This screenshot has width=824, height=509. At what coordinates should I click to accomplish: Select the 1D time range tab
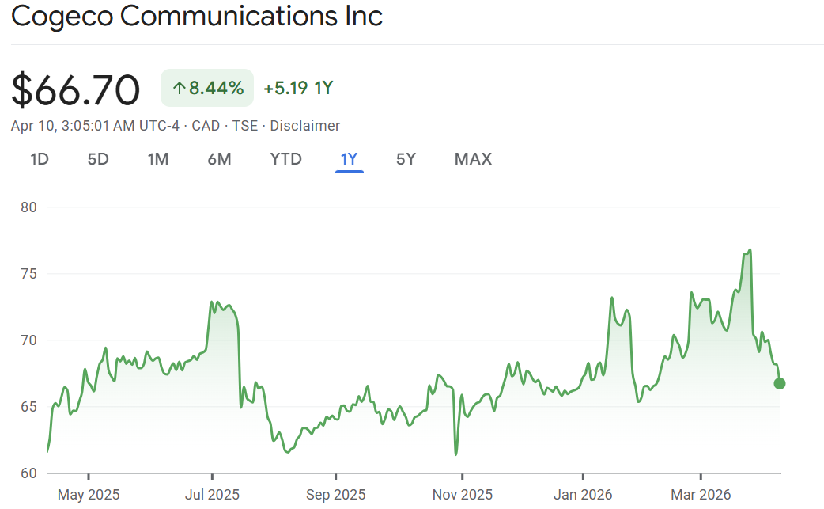(x=40, y=159)
